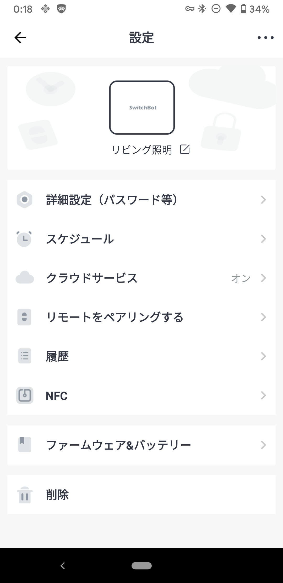Open the three-dot more options menu

click(x=265, y=38)
